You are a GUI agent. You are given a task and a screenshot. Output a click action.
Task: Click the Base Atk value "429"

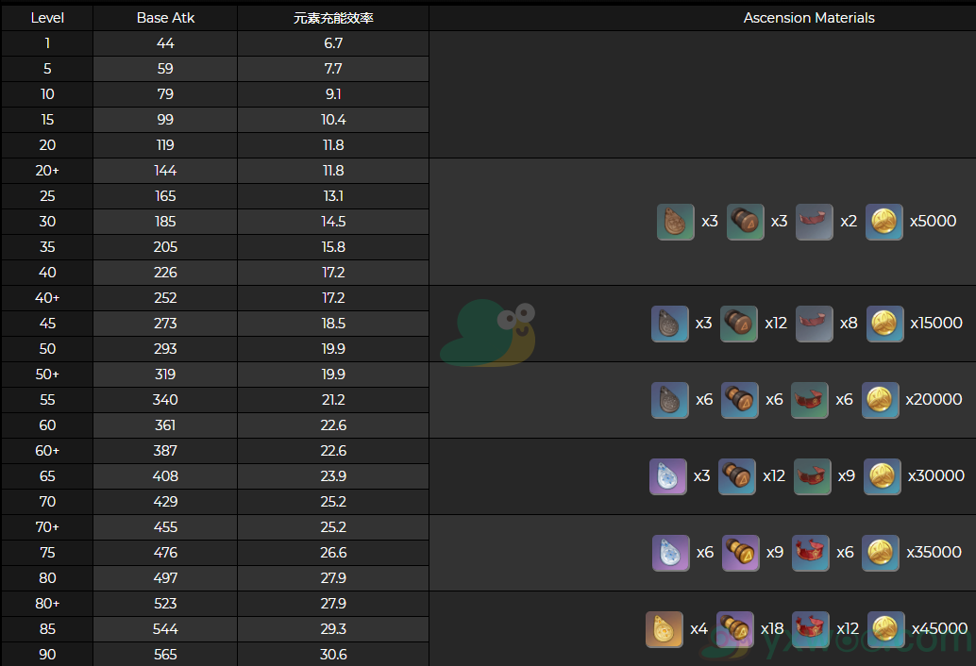pyautogui.click(x=165, y=503)
